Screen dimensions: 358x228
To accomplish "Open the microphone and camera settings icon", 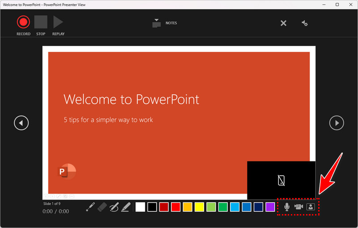I will click(305, 23).
